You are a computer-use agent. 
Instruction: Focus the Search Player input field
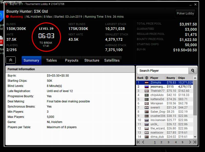[163, 71]
